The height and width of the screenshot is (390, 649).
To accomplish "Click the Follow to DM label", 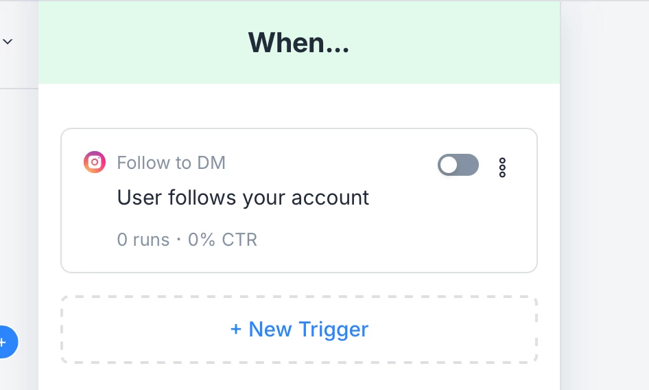I will tap(171, 163).
